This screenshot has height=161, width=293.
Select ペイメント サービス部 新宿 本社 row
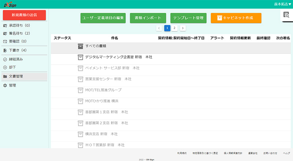pos(171,70)
